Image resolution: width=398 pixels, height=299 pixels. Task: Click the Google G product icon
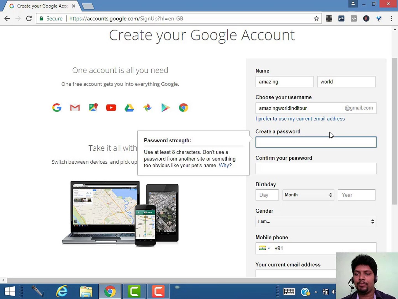pyautogui.click(x=57, y=108)
